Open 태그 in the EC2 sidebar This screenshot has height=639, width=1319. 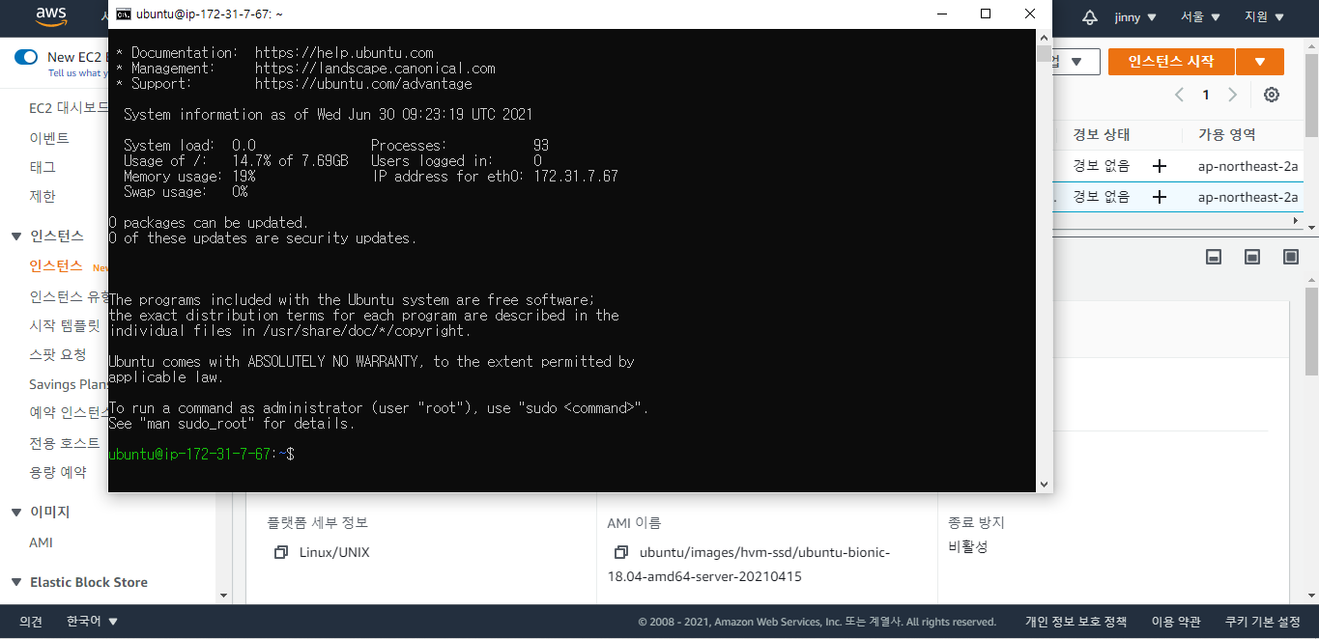(x=43, y=167)
